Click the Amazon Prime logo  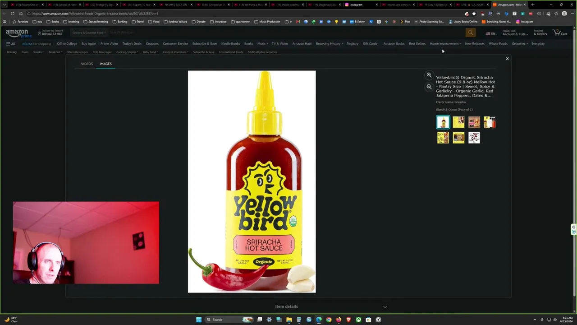(18, 33)
